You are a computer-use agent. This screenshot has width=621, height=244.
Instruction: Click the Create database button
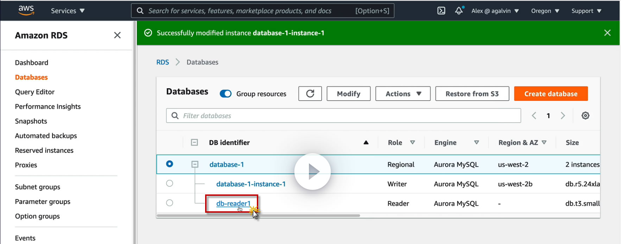tap(551, 94)
